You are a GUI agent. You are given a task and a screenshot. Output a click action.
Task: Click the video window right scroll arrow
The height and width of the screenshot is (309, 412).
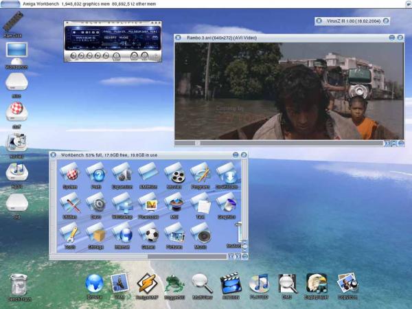pos(387,144)
